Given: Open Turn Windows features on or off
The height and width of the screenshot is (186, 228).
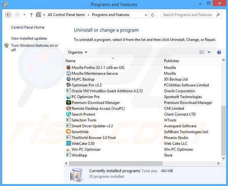Looking at the screenshot, I should click(x=35, y=47).
